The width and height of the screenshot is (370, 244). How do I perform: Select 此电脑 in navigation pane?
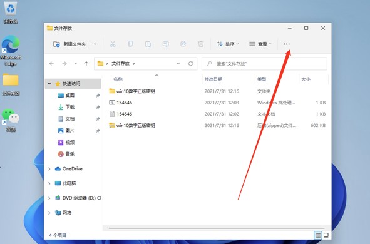[65, 183]
